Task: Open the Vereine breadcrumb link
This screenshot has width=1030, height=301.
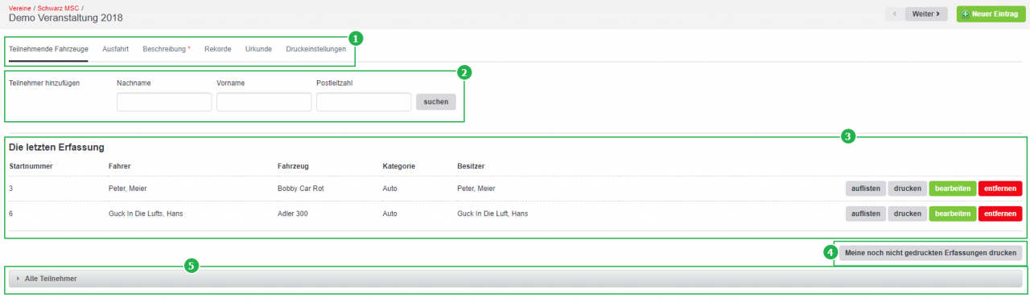Action: tap(20, 7)
